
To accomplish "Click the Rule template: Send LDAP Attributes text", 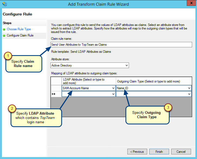I will point(81,52).
